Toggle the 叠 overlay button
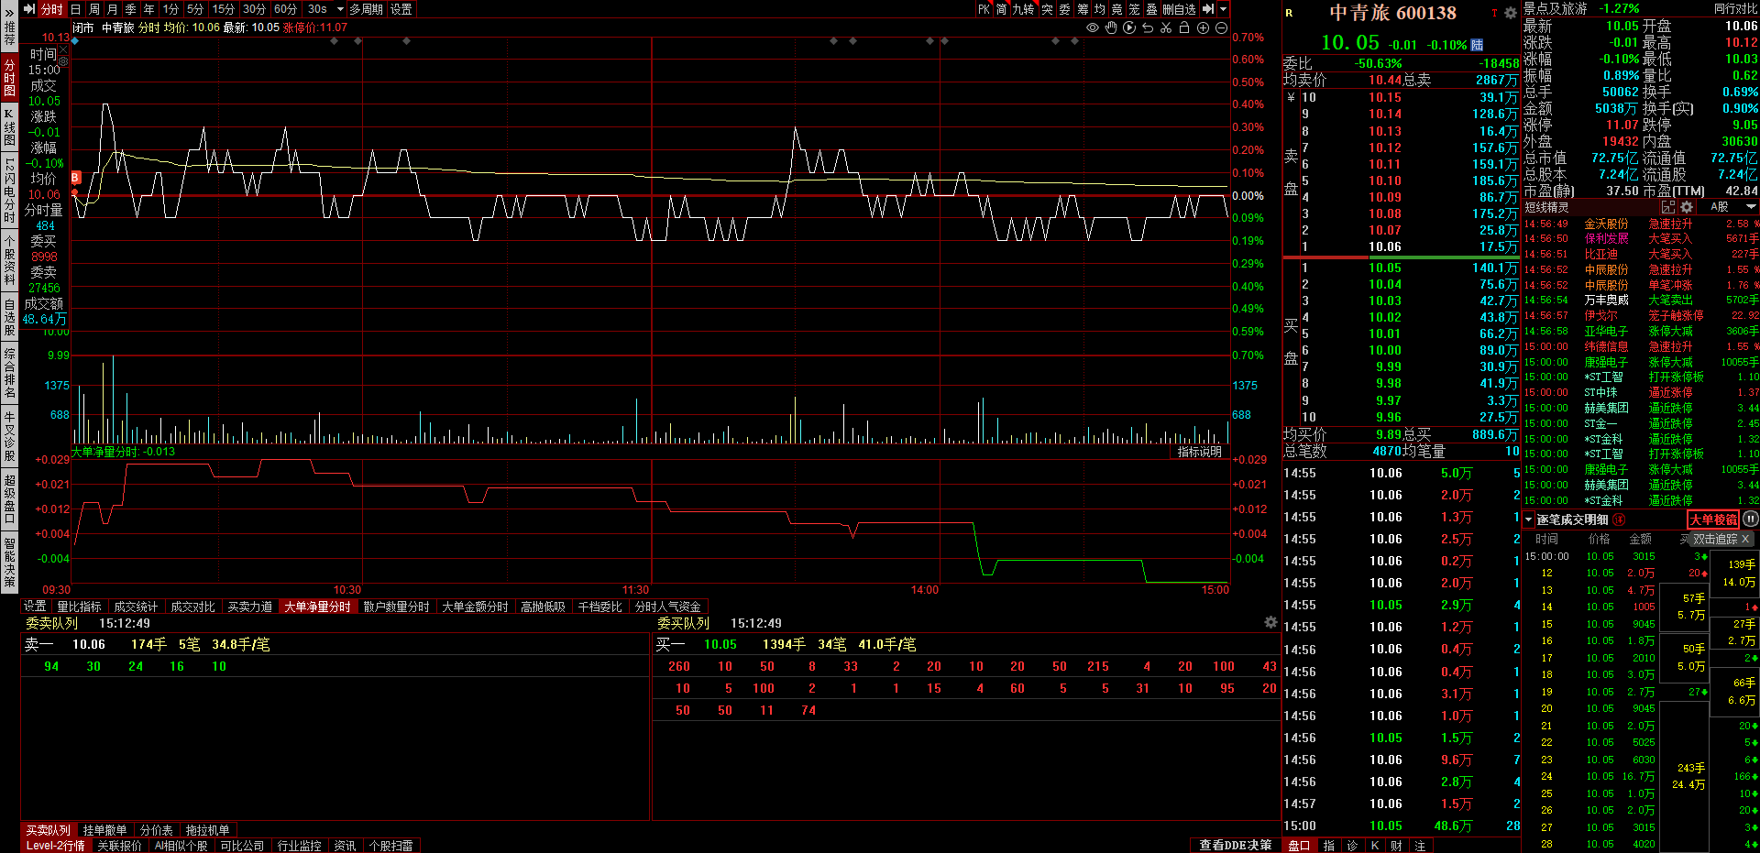This screenshot has width=1760, height=853. 1151,9
